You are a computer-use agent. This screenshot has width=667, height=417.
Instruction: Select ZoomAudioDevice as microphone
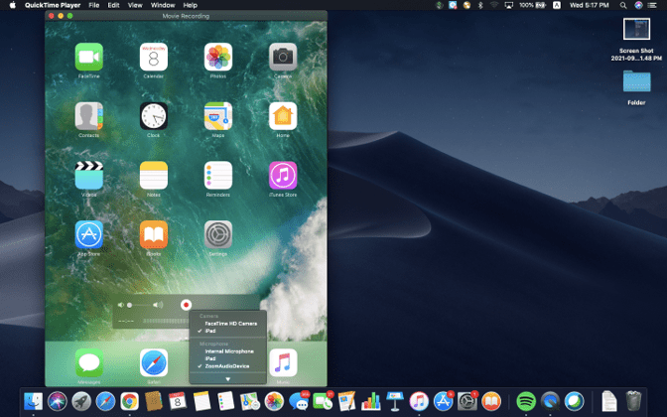(228, 366)
